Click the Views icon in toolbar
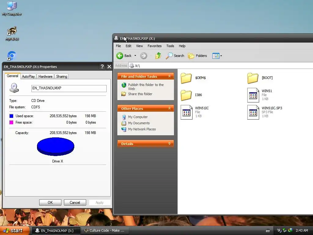313x235 pixels. (x=216, y=56)
